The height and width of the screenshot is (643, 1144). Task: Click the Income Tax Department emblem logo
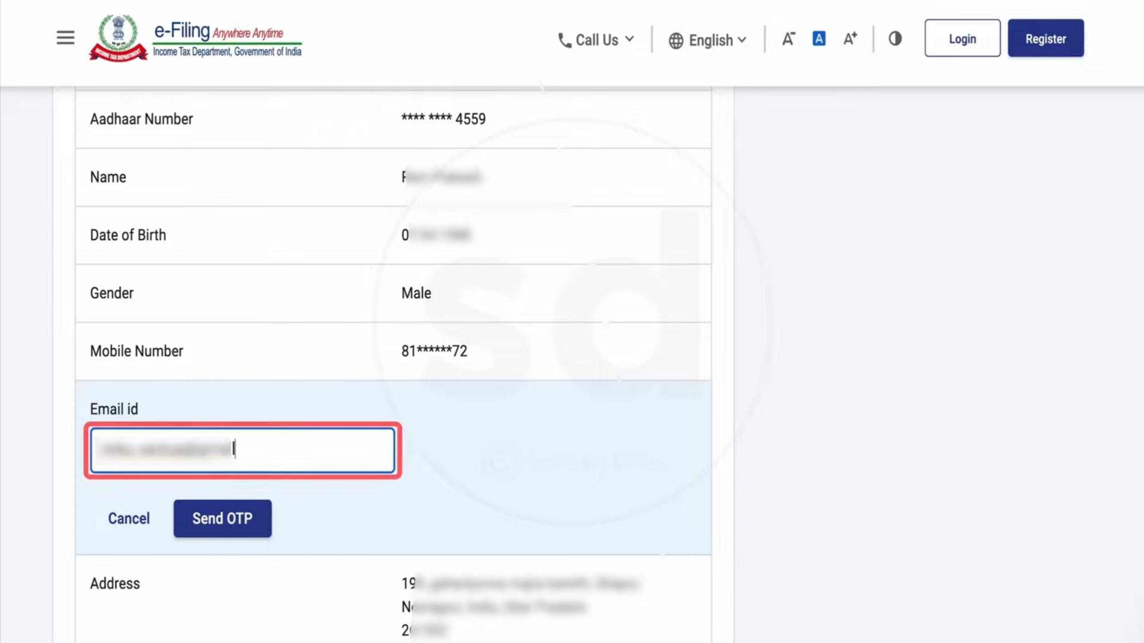click(118, 38)
